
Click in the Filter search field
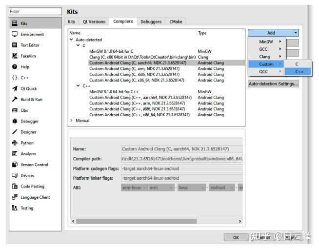pos(35,11)
